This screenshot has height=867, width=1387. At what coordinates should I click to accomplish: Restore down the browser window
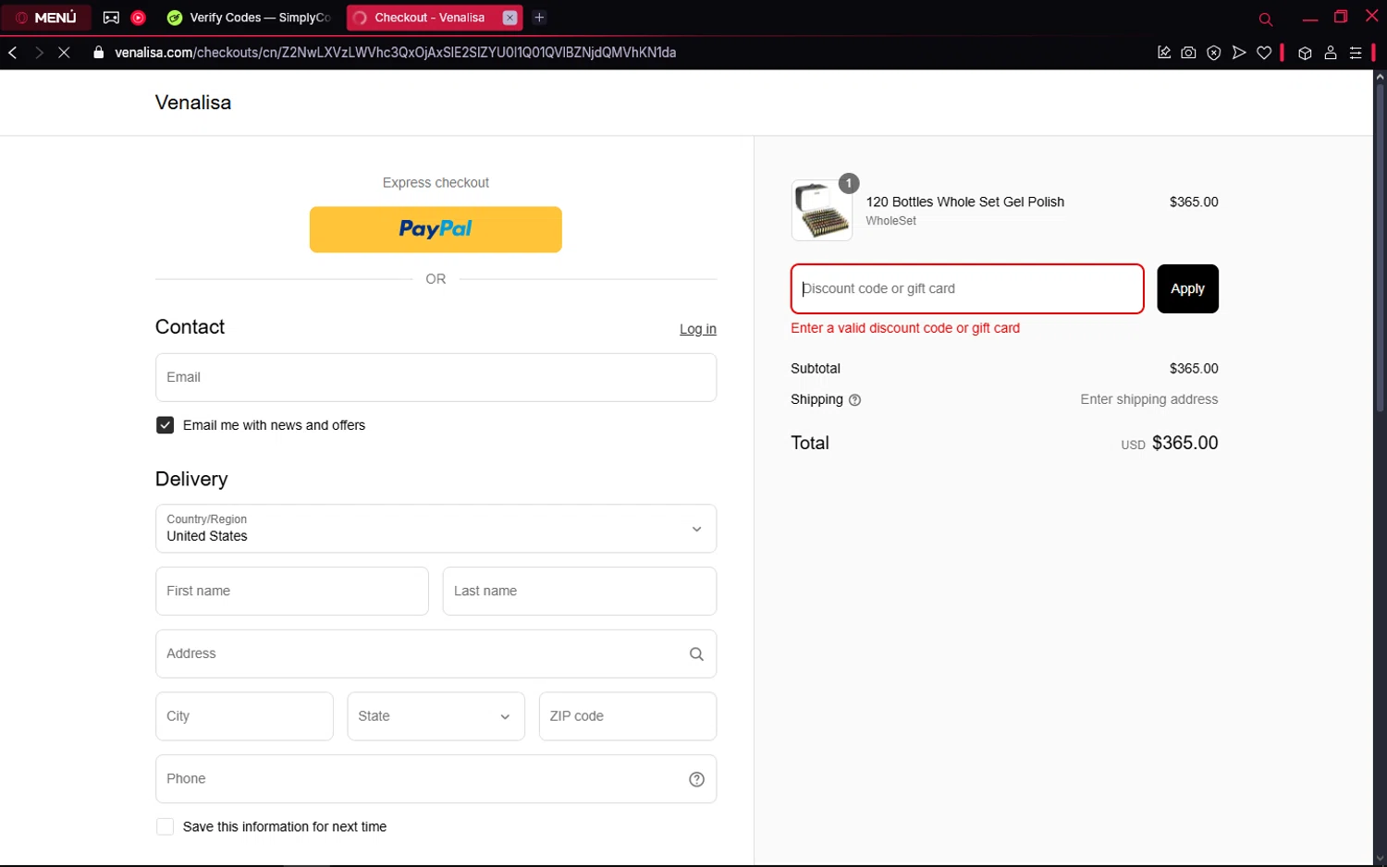coord(1341,17)
